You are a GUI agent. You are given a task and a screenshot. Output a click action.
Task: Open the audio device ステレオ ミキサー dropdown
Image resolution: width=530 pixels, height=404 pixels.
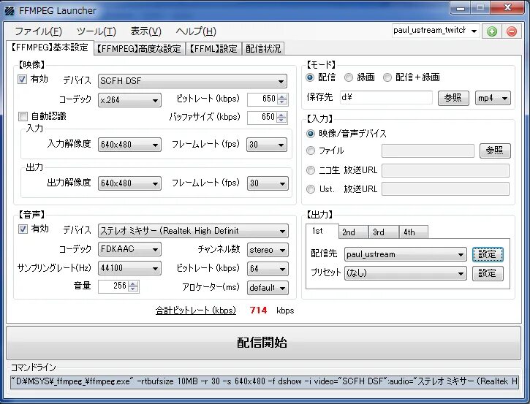[193, 231]
